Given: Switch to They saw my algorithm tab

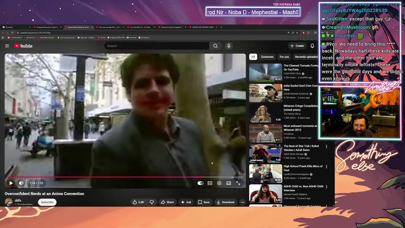Looking at the screenshot, I should tap(110, 27).
